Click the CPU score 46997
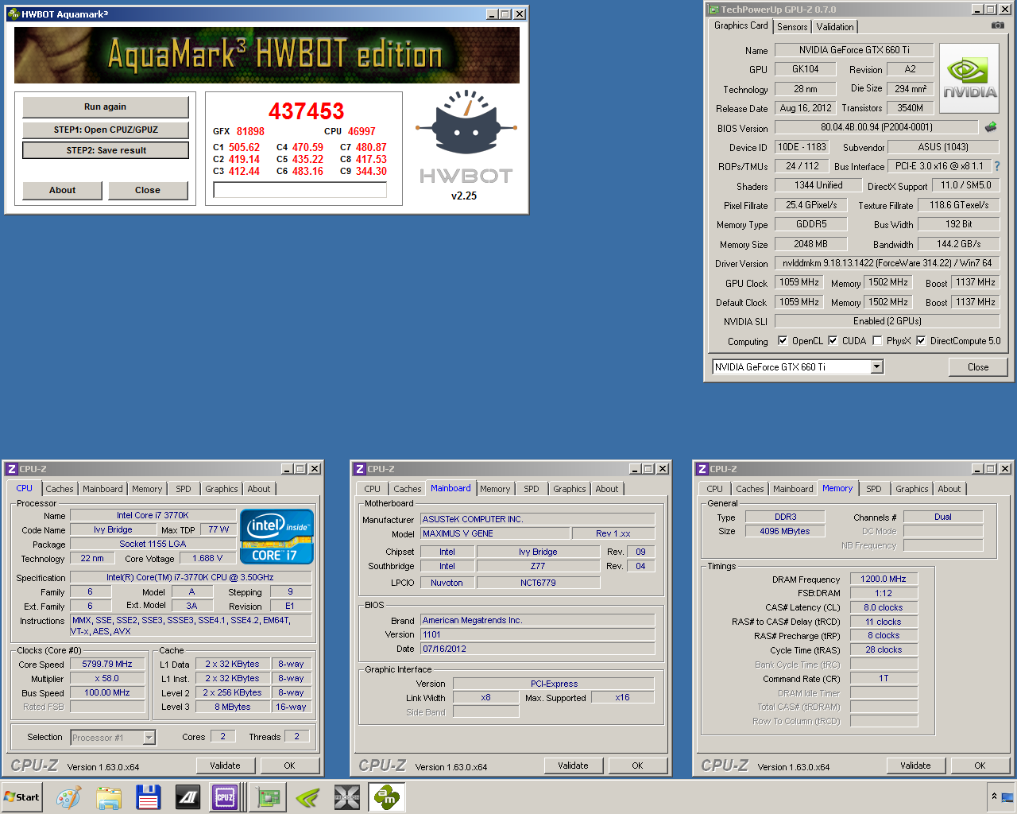Image resolution: width=1017 pixels, height=814 pixels. point(362,131)
